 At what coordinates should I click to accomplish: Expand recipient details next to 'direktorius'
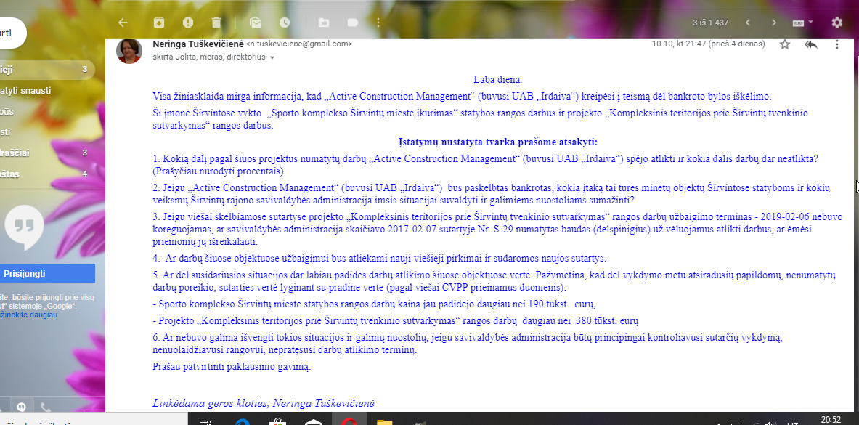(x=273, y=57)
